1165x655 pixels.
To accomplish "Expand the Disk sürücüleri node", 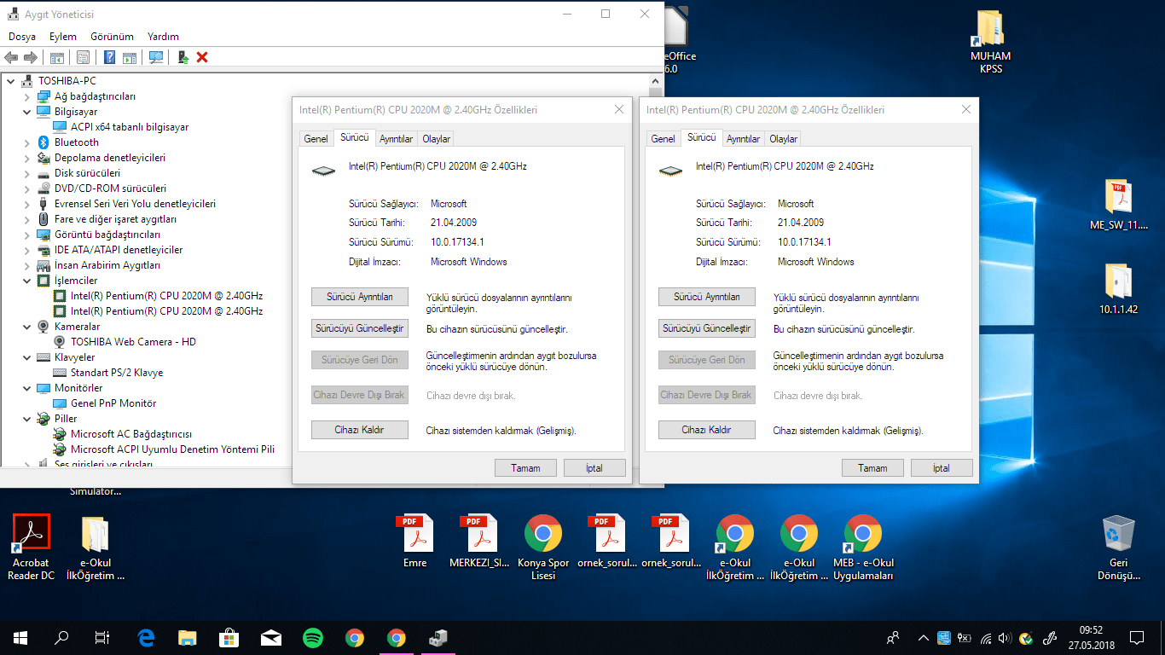I will tap(26, 173).
